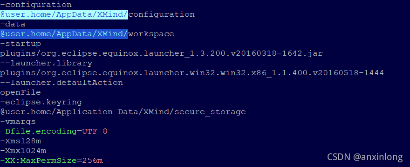
Task: Click the -eclipse.keyring line
Action: pos(41,103)
